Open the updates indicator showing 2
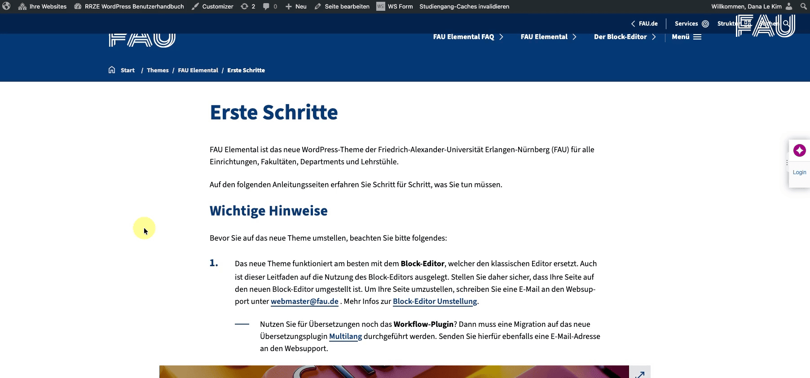The width and height of the screenshot is (810, 378). [248, 6]
